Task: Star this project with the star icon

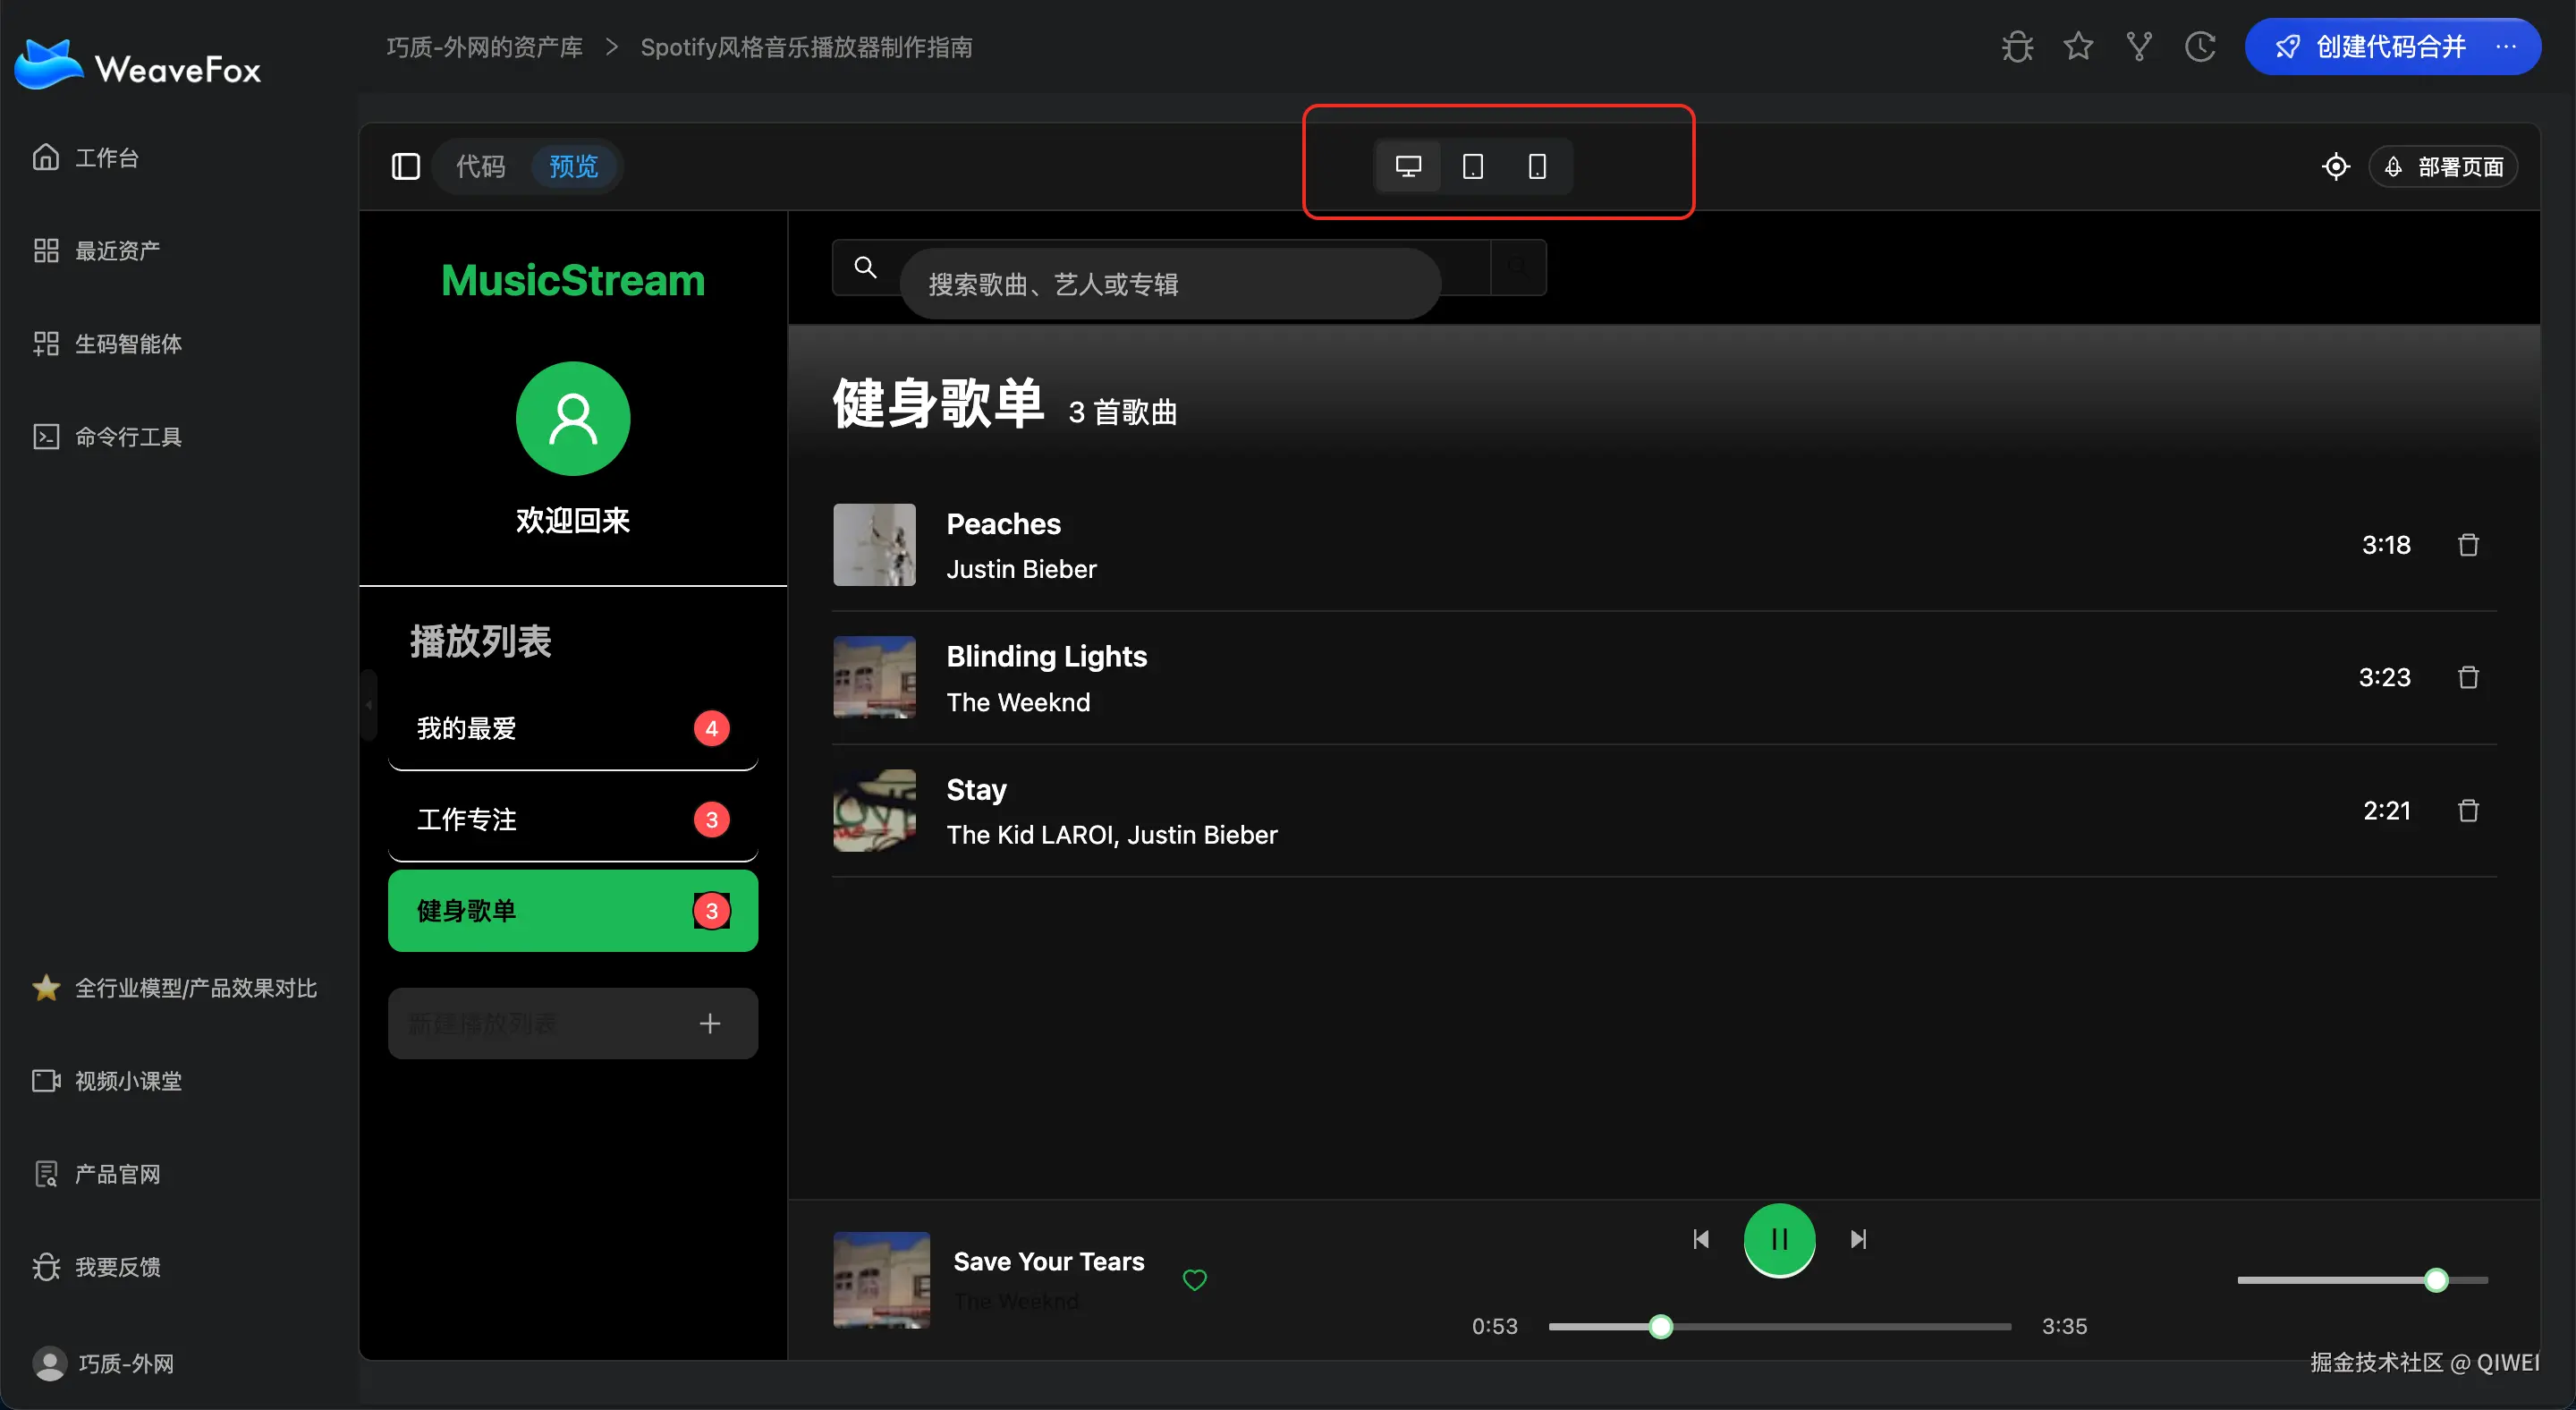Action: pyautogui.click(x=2078, y=46)
